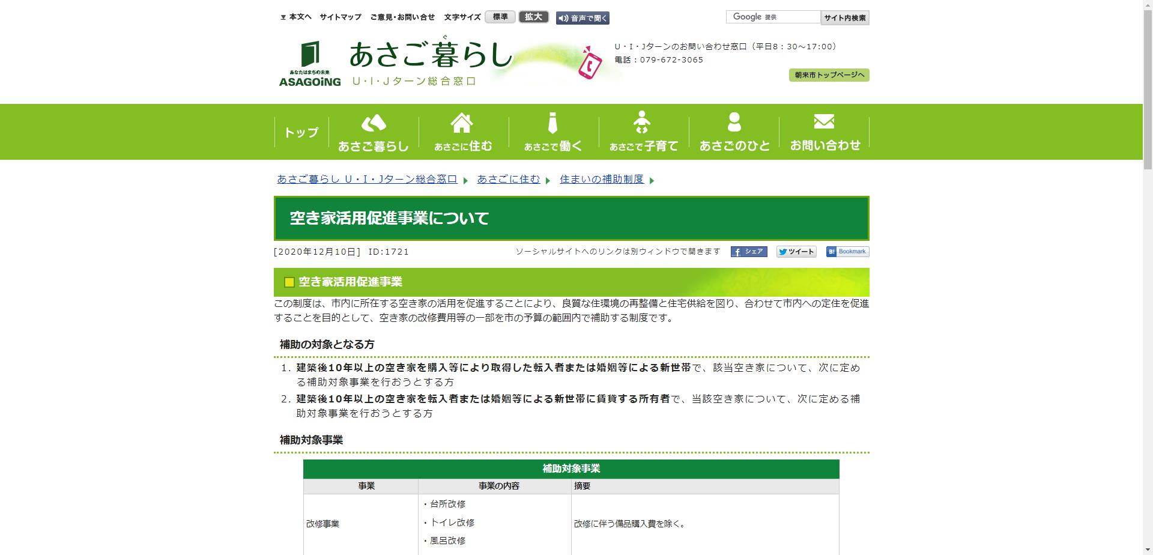This screenshot has width=1153, height=555.
Task: Click the table column header 事業の内容
Action: 498,486
